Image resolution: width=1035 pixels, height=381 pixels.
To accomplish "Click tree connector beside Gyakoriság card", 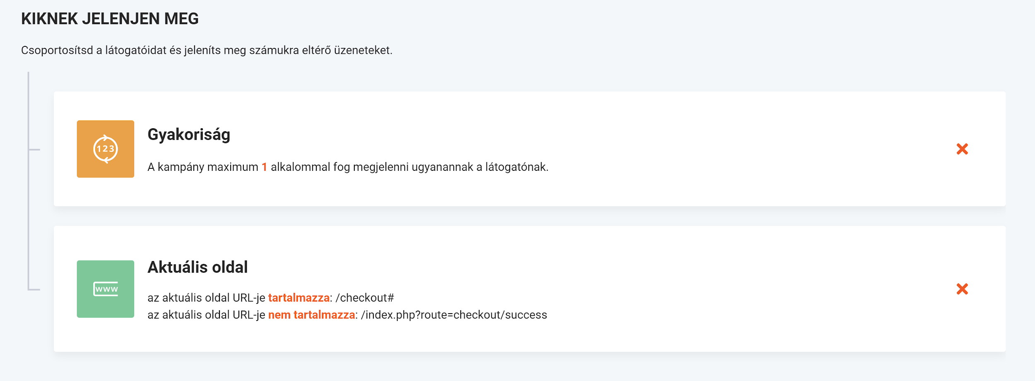I will 34,149.
